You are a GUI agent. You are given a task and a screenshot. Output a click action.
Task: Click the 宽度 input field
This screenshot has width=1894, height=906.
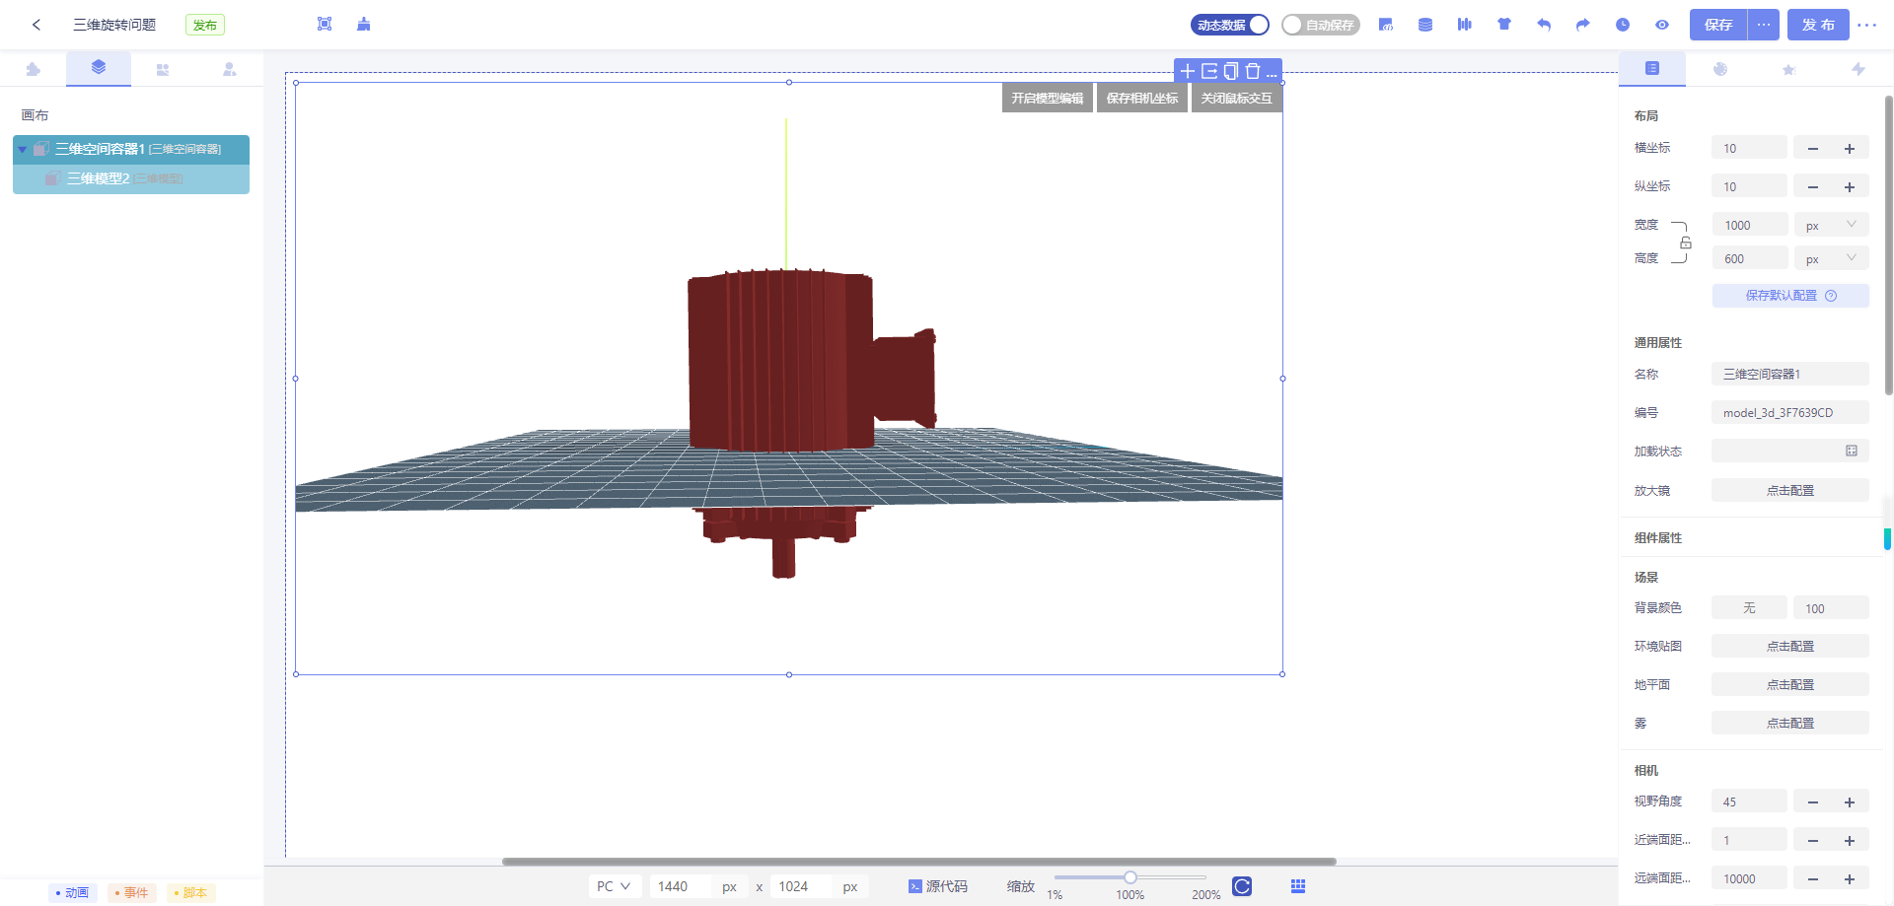(1749, 225)
